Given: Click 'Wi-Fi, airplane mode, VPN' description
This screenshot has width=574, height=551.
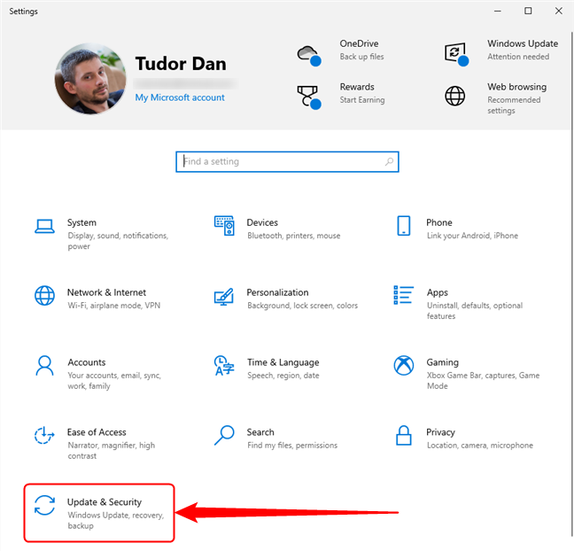Looking at the screenshot, I should [x=114, y=306].
